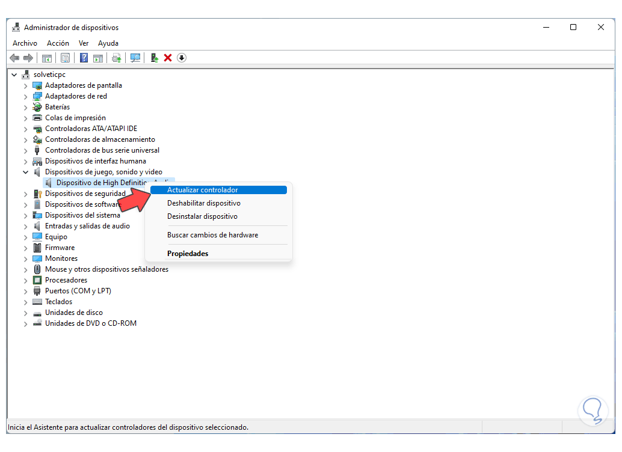The height and width of the screenshot is (452, 622).
Task: Click the mouse icon for Mouse y otros dispositivos
Action: pos(37,270)
